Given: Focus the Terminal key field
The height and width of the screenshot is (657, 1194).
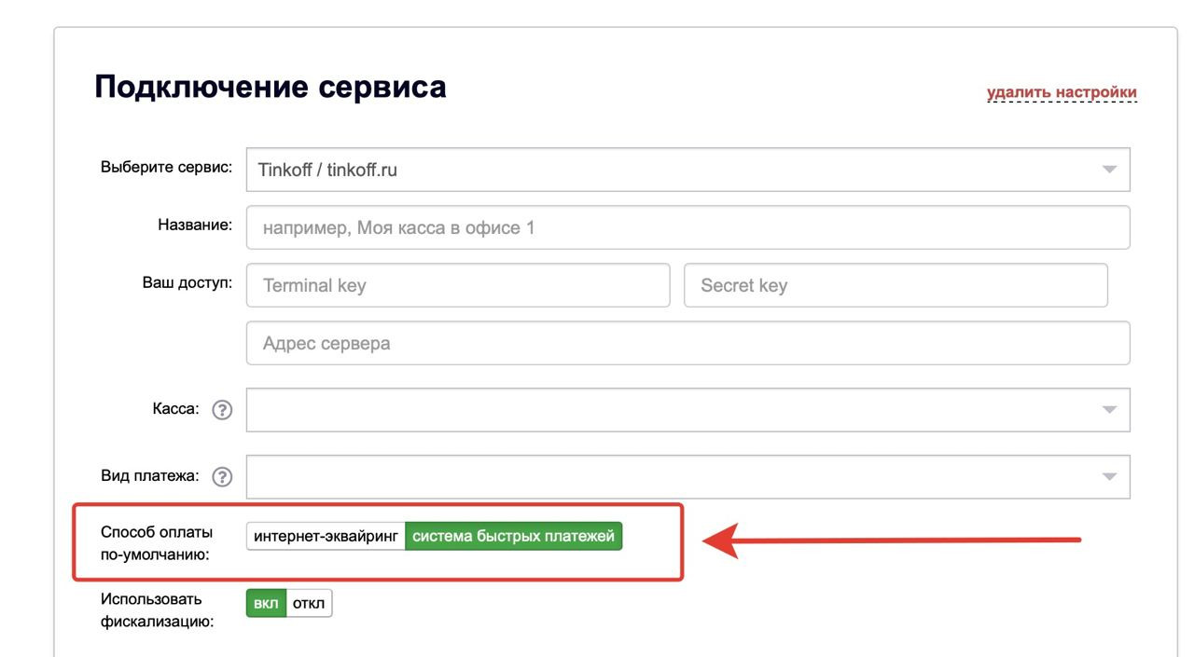Looking at the screenshot, I should tap(458, 285).
